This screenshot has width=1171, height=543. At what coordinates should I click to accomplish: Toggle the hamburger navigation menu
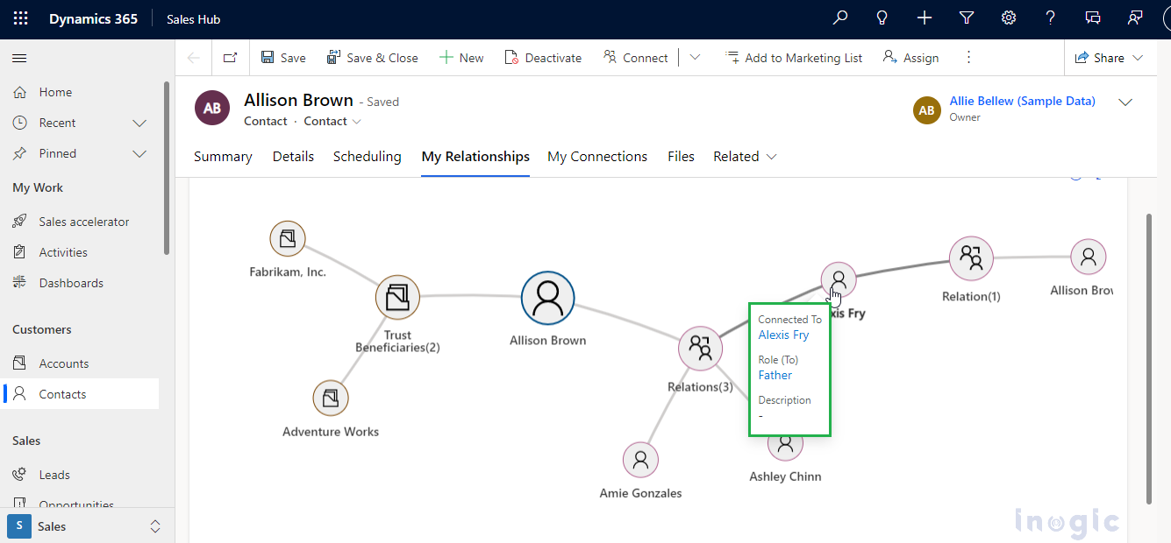[x=19, y=58]
